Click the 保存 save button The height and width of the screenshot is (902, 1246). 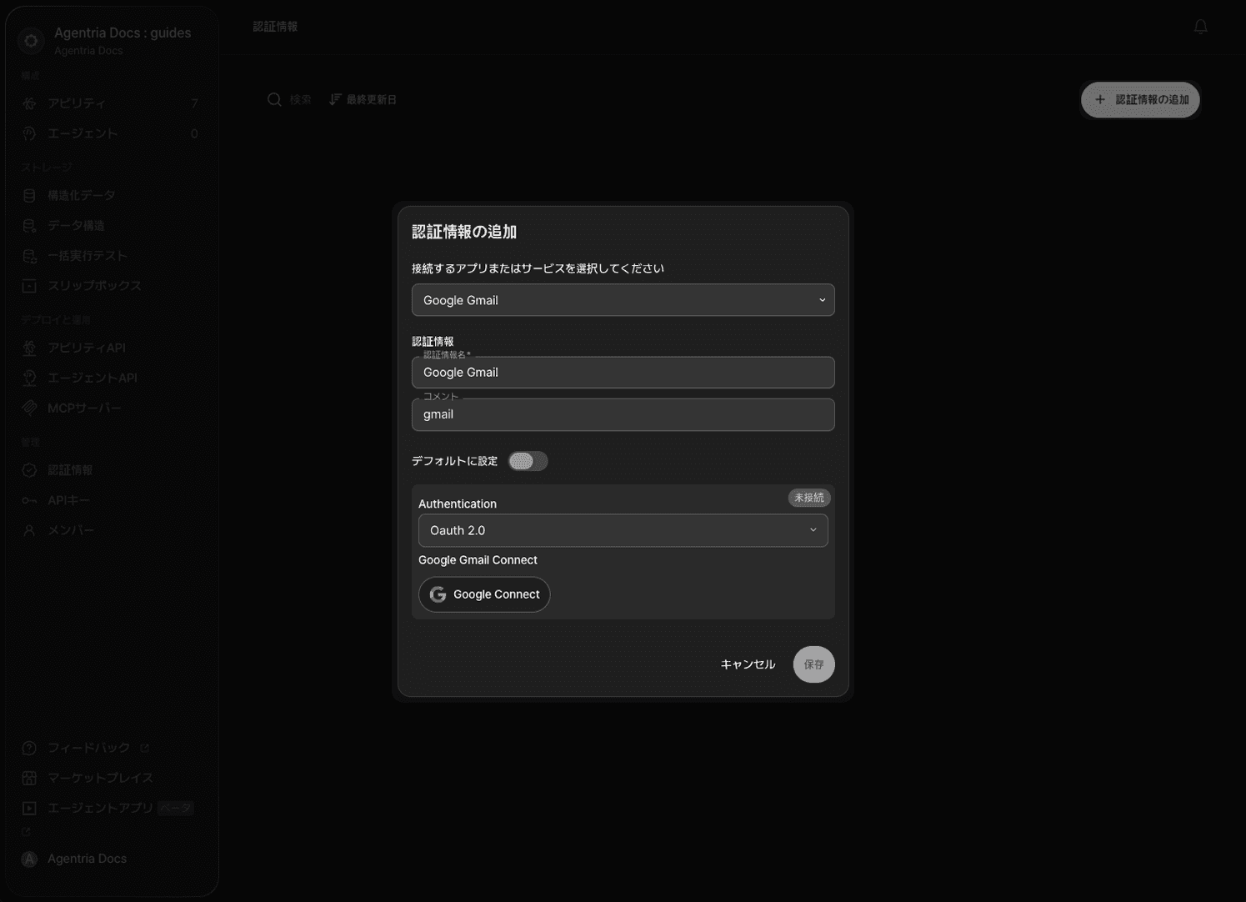click(x=813, y=664)
